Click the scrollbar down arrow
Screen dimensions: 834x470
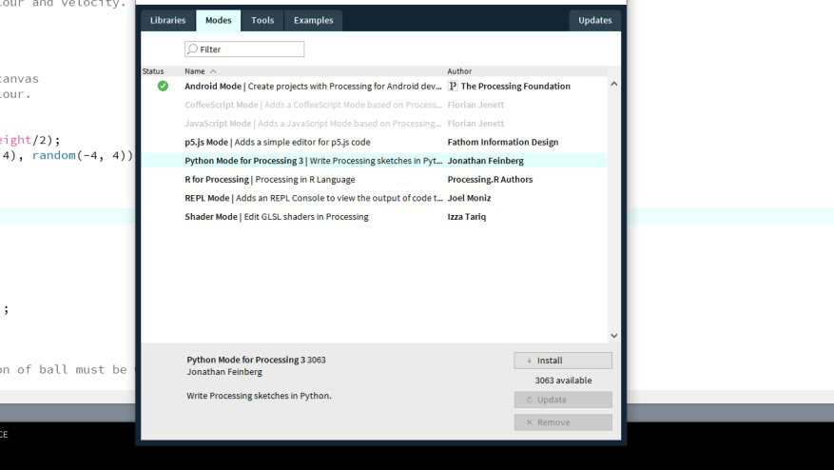[x=613, y=335]
